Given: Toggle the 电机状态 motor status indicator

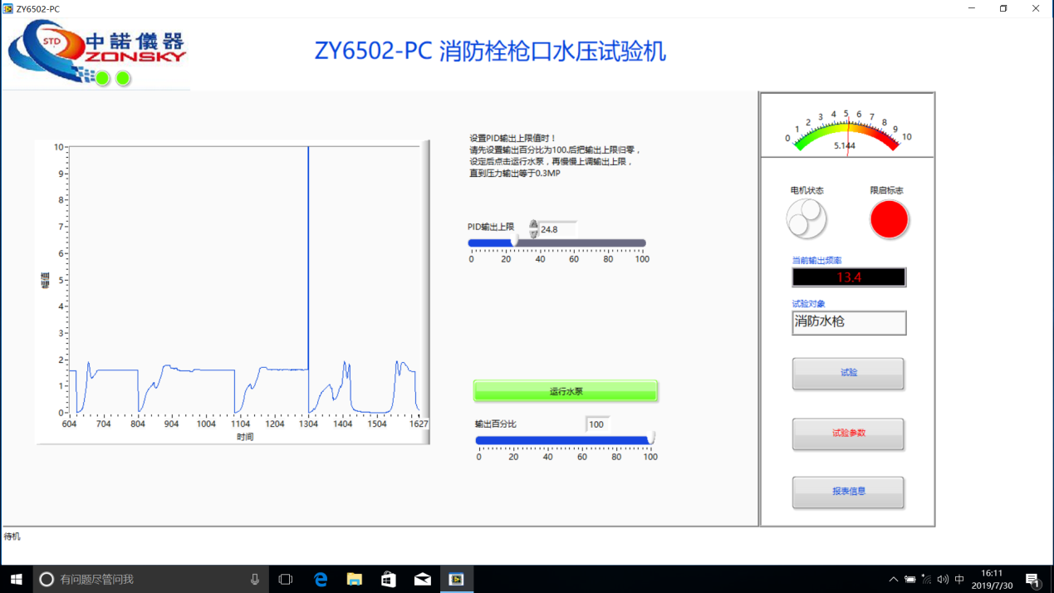Looking at the screenshot, I should 806,218.
